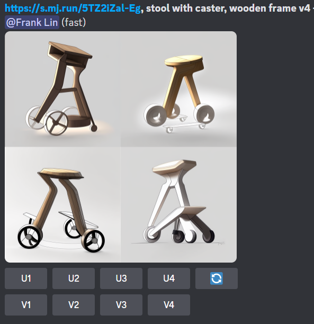Open the bottom-right white frame stool image
This screenshot has width=314, height=324.
tap(179, 204)
